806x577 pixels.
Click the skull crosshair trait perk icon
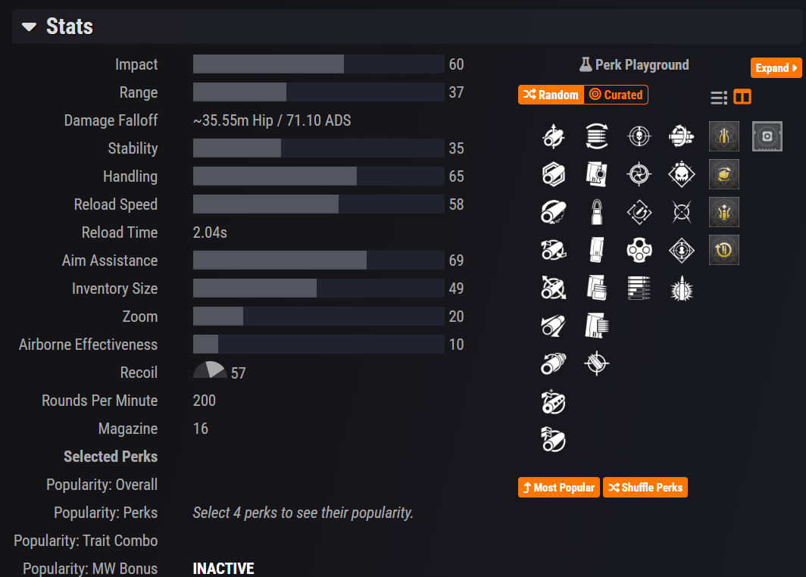click(639, 136)
